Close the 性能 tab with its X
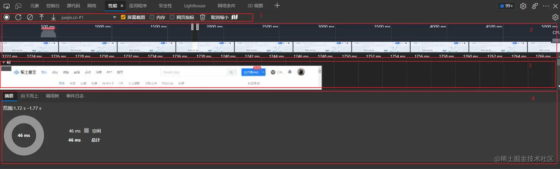The image size is (560, 169). tap(122, 6)
